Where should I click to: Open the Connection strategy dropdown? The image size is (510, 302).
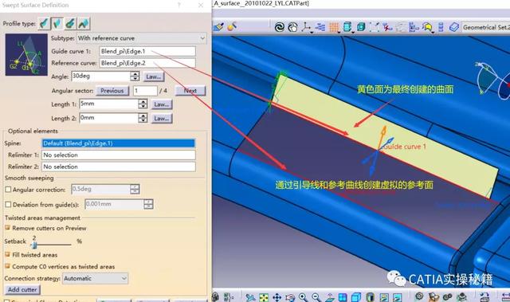point(95,278)
